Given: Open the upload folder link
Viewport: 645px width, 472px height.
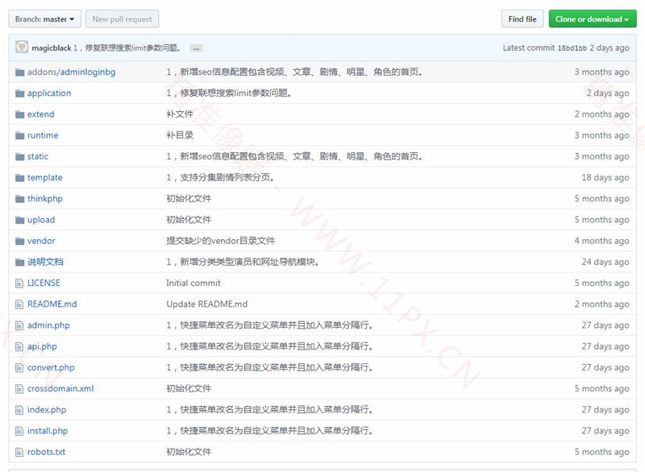Looking at the screenshot, I should coord(41,220).
